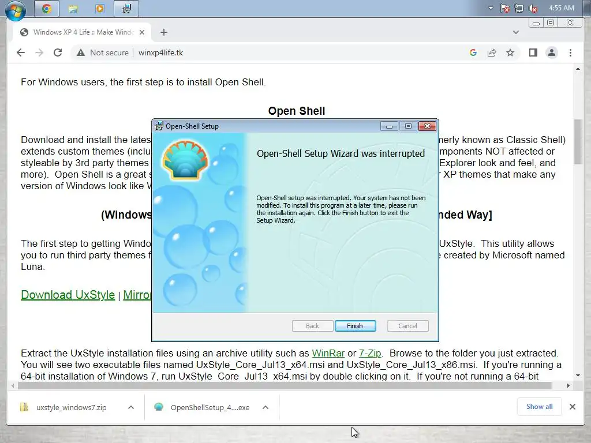Click the muted volume tray icon
This screenshot has width=591, height=443.
click(533, 8)
